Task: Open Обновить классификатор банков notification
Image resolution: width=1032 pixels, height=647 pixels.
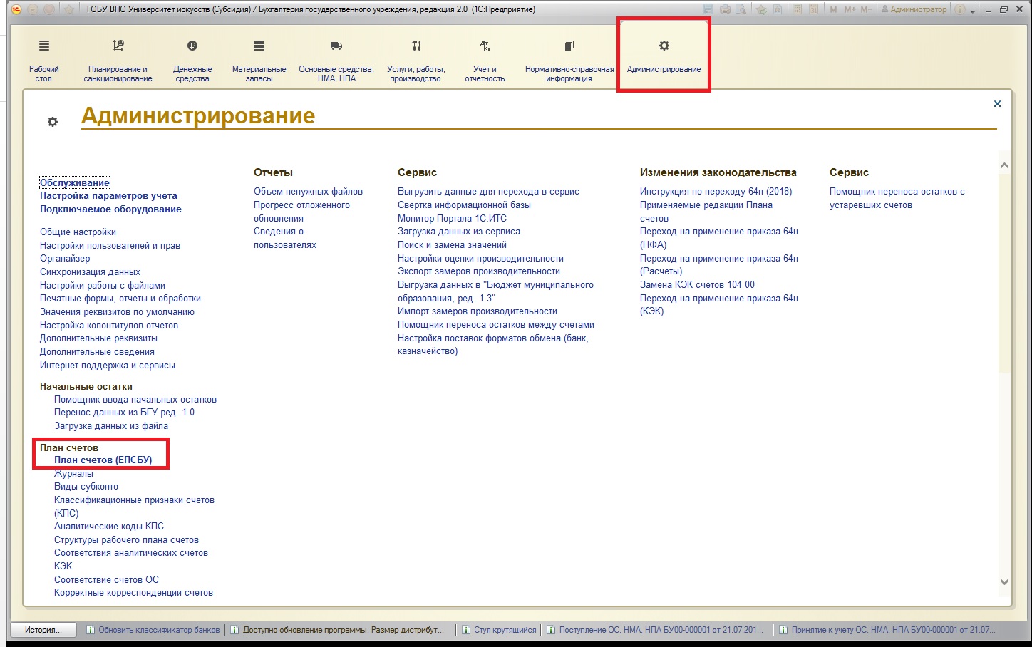Action: (158, 630)
